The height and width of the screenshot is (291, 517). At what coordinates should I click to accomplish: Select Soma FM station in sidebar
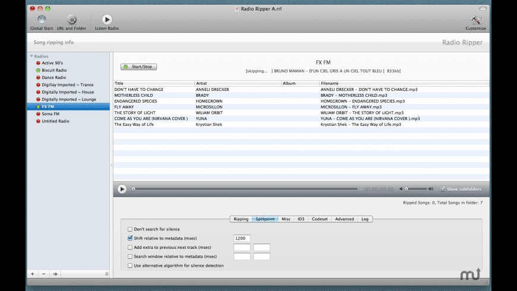[x=51, y=114]
